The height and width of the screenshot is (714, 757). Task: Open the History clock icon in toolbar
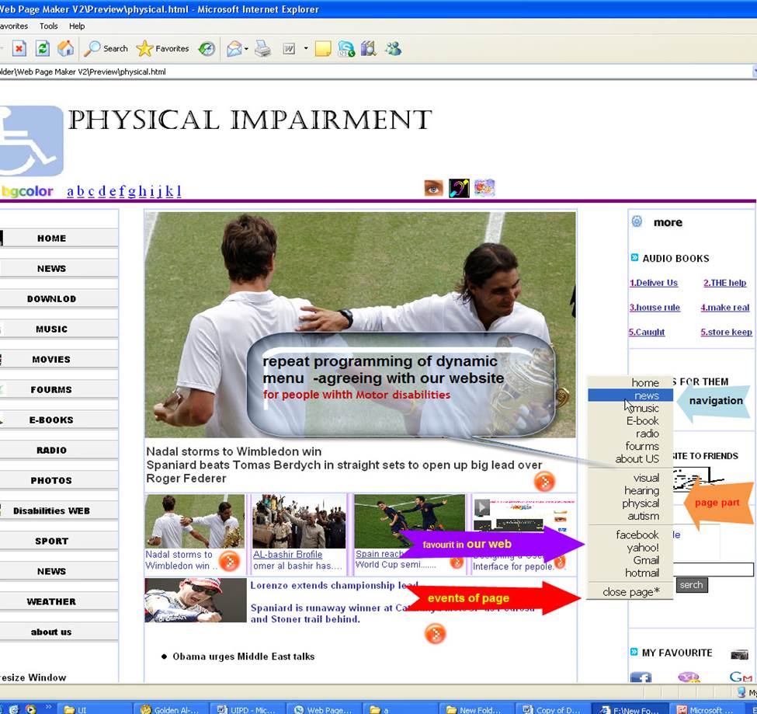click(207, 48)
